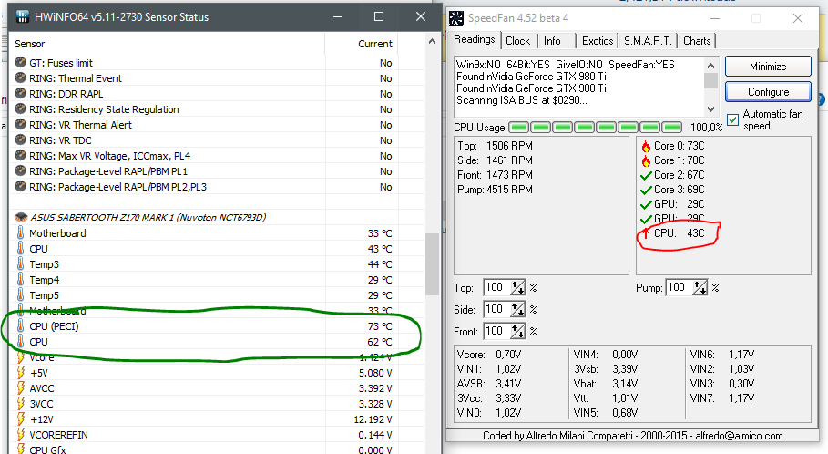Image resolution: width=828 pixels, height=454 pixels.
Task: Click the Vcore: 0,70V reading in SpeedFan
Action: 489,354
